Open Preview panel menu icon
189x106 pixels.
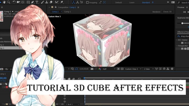187,7
